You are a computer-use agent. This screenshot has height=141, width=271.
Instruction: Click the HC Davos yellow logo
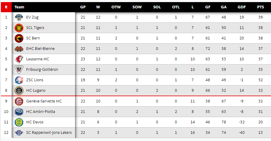coord(19,122)
